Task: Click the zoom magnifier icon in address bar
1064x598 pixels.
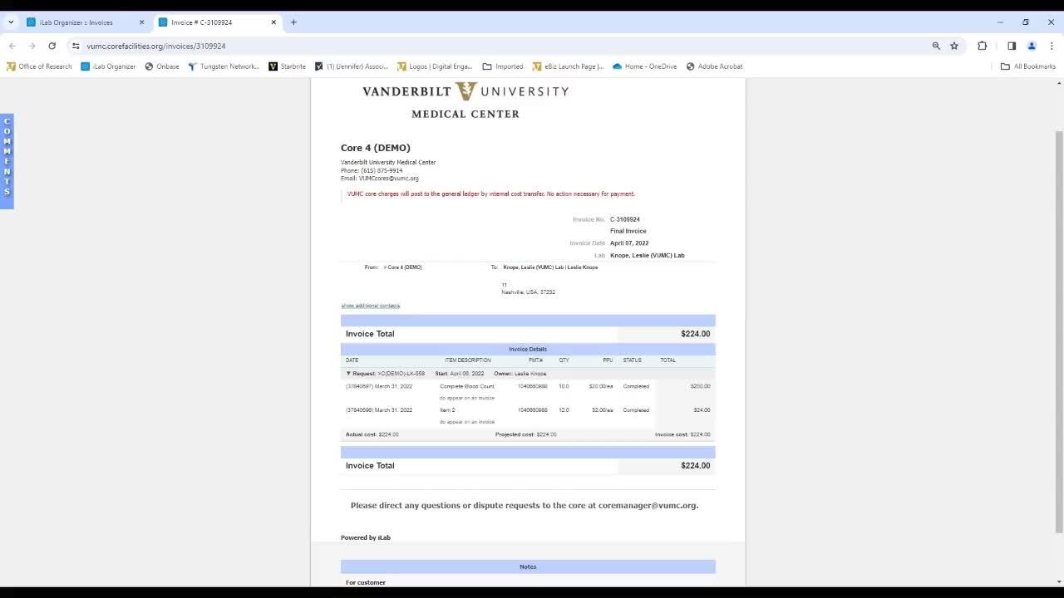Action: (x=936, y=46)
